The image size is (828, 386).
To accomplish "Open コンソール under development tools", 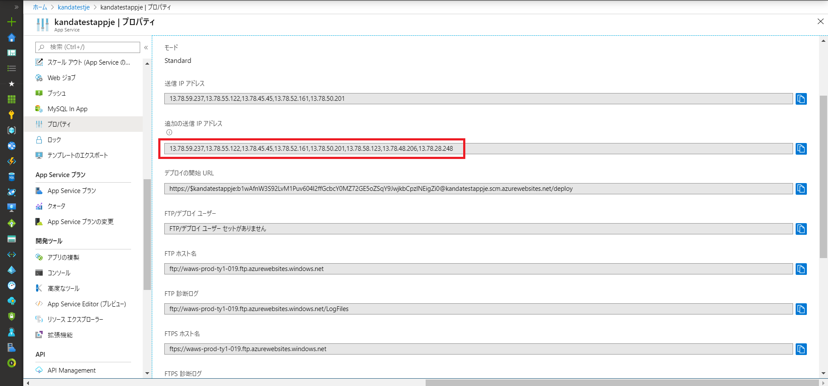I will [59, 273].
